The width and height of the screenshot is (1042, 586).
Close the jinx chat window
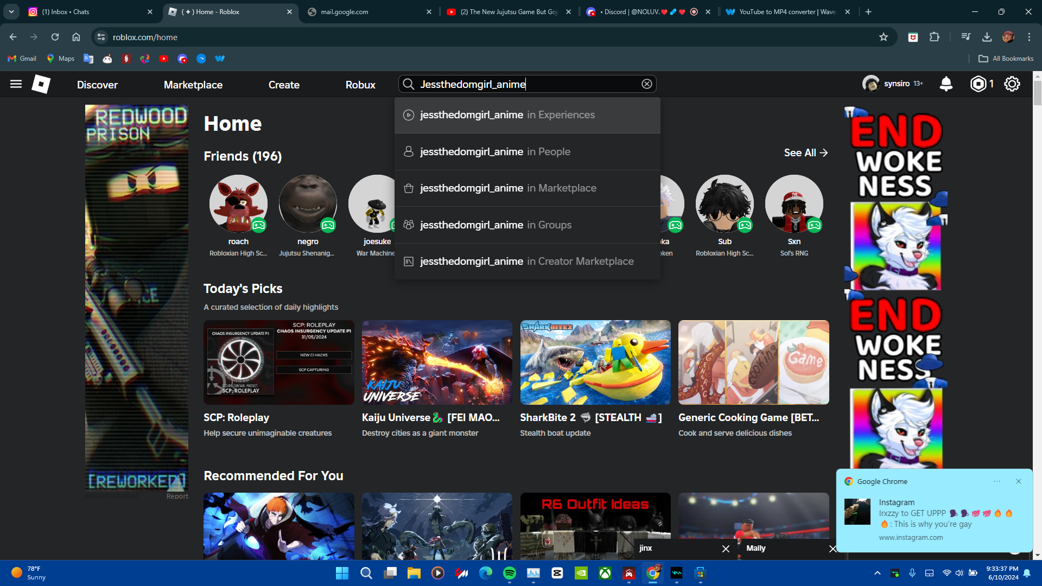coord(726,549)
